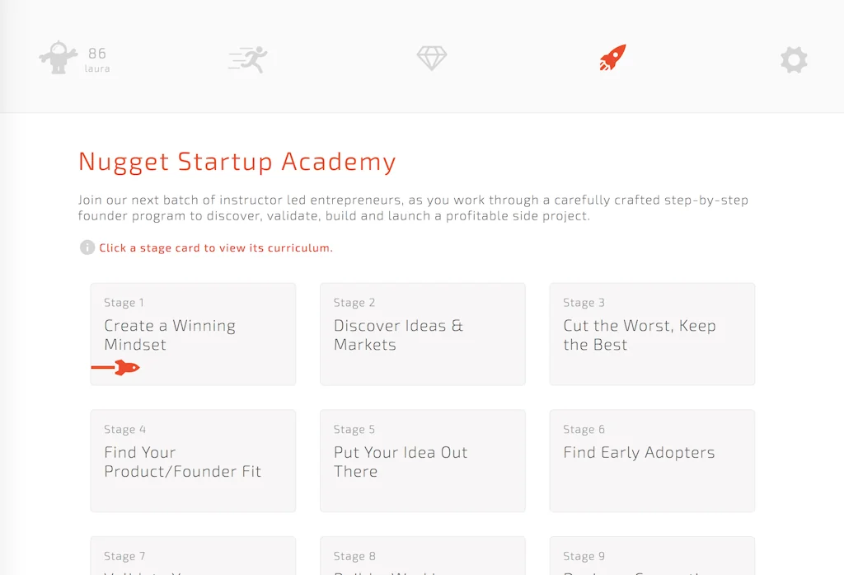Open settings via the gear icon
This screenshot has height=575, width=844.
pyautogui.click(x=794, y=59)
